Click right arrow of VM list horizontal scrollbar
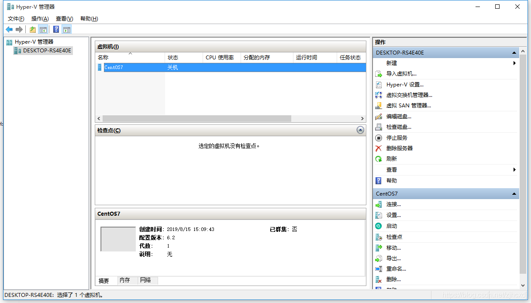The image size is (531, 303). coord(362,119)
